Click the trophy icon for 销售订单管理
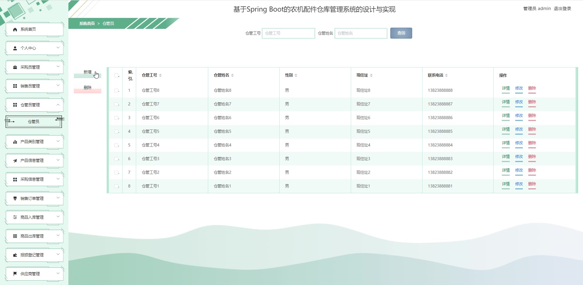Screen dimensions: 583x285 (x=15, y=198)
